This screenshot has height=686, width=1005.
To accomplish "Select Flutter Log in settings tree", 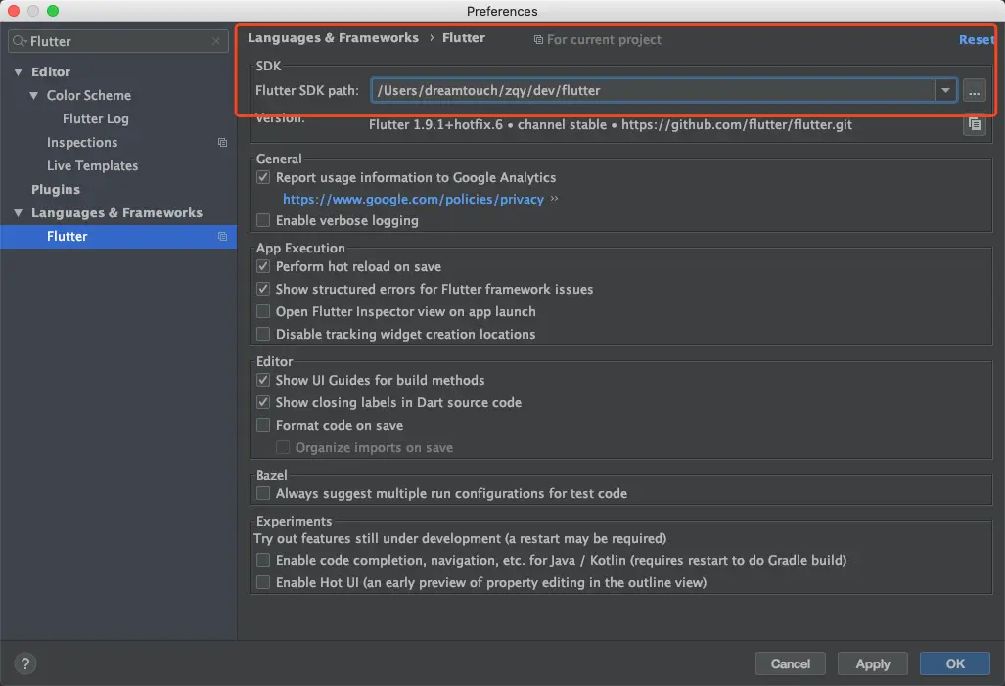I will click(x=96, y=119).
